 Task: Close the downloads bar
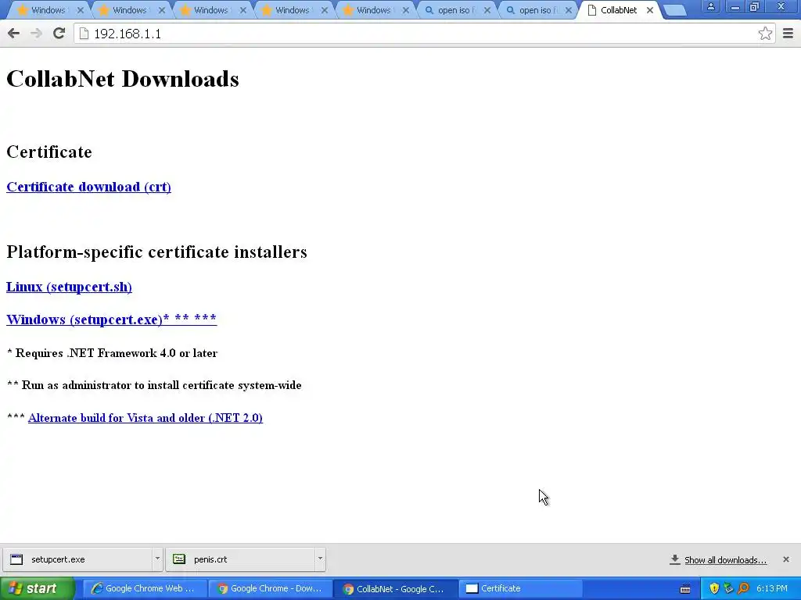[785, 559]
